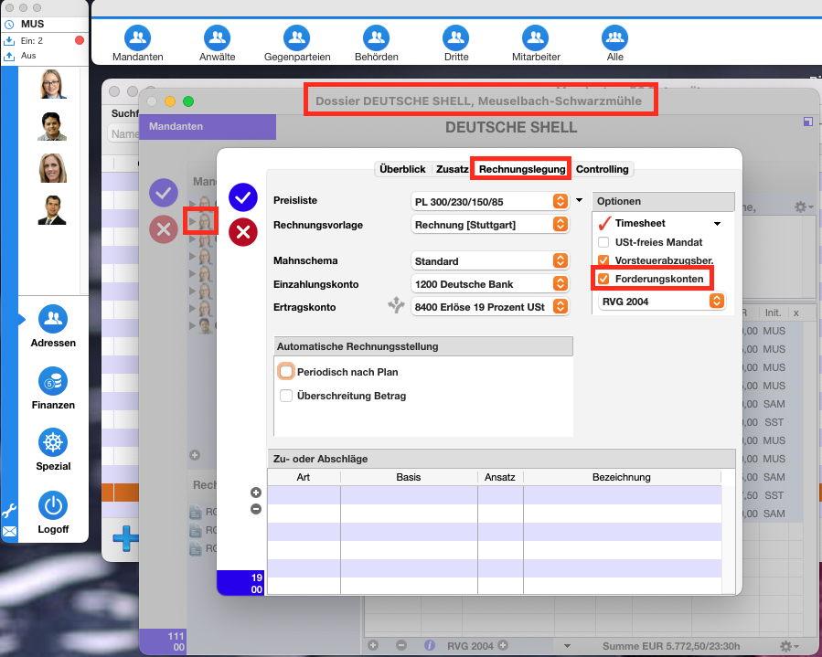This screenshot has width=822, height=657.
Task: Expand the triangle next to Preisliste dropdown
Action: [x=580, y=200]
